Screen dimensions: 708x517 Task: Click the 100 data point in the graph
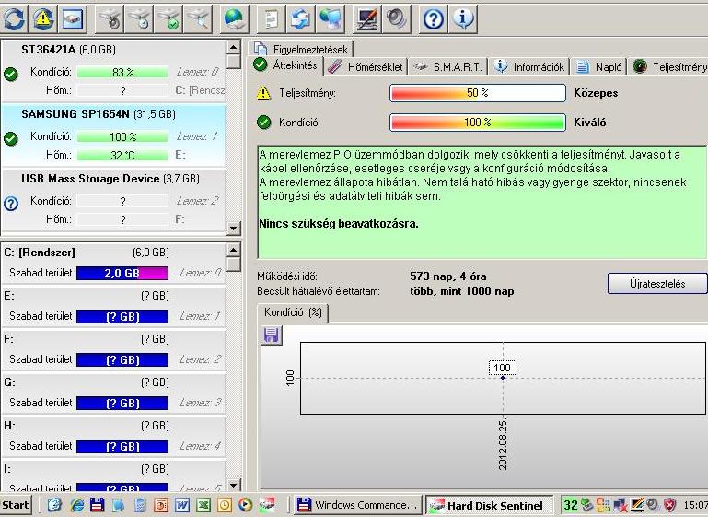coord(503,377)
